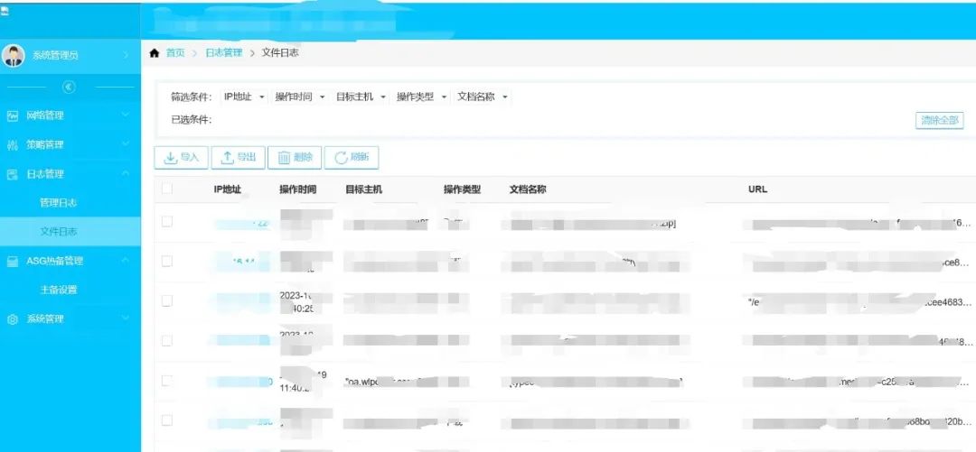The width and height of the screenshot is (976, 452).
Task: Open the 目标主机 filter dropdown
Action: pos(361,97)
